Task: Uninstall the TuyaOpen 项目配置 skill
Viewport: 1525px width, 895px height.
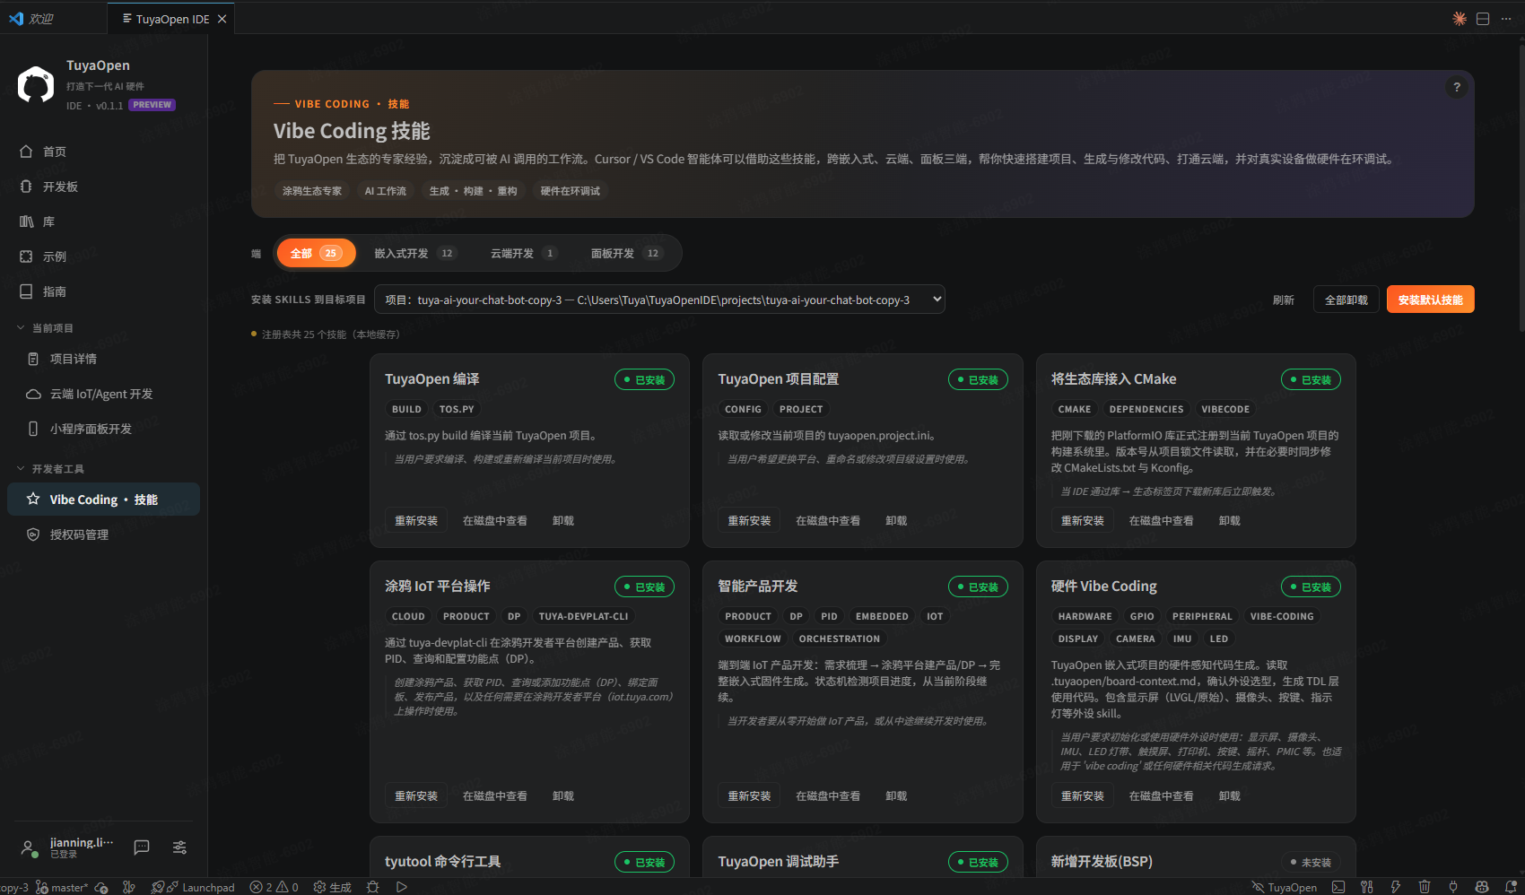Action: [x=896, y=520]
